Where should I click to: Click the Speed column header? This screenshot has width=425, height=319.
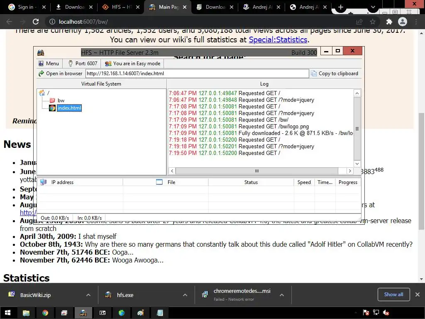coord(304,182)
